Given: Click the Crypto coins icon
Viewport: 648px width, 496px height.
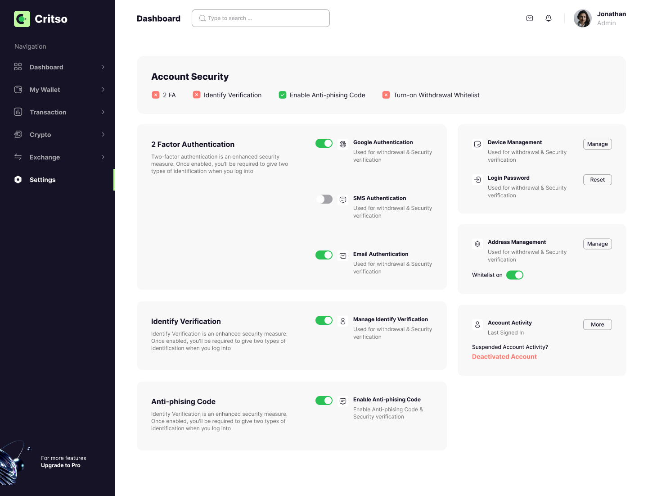Looking at the screenshot, I should (x=18, y=134).
